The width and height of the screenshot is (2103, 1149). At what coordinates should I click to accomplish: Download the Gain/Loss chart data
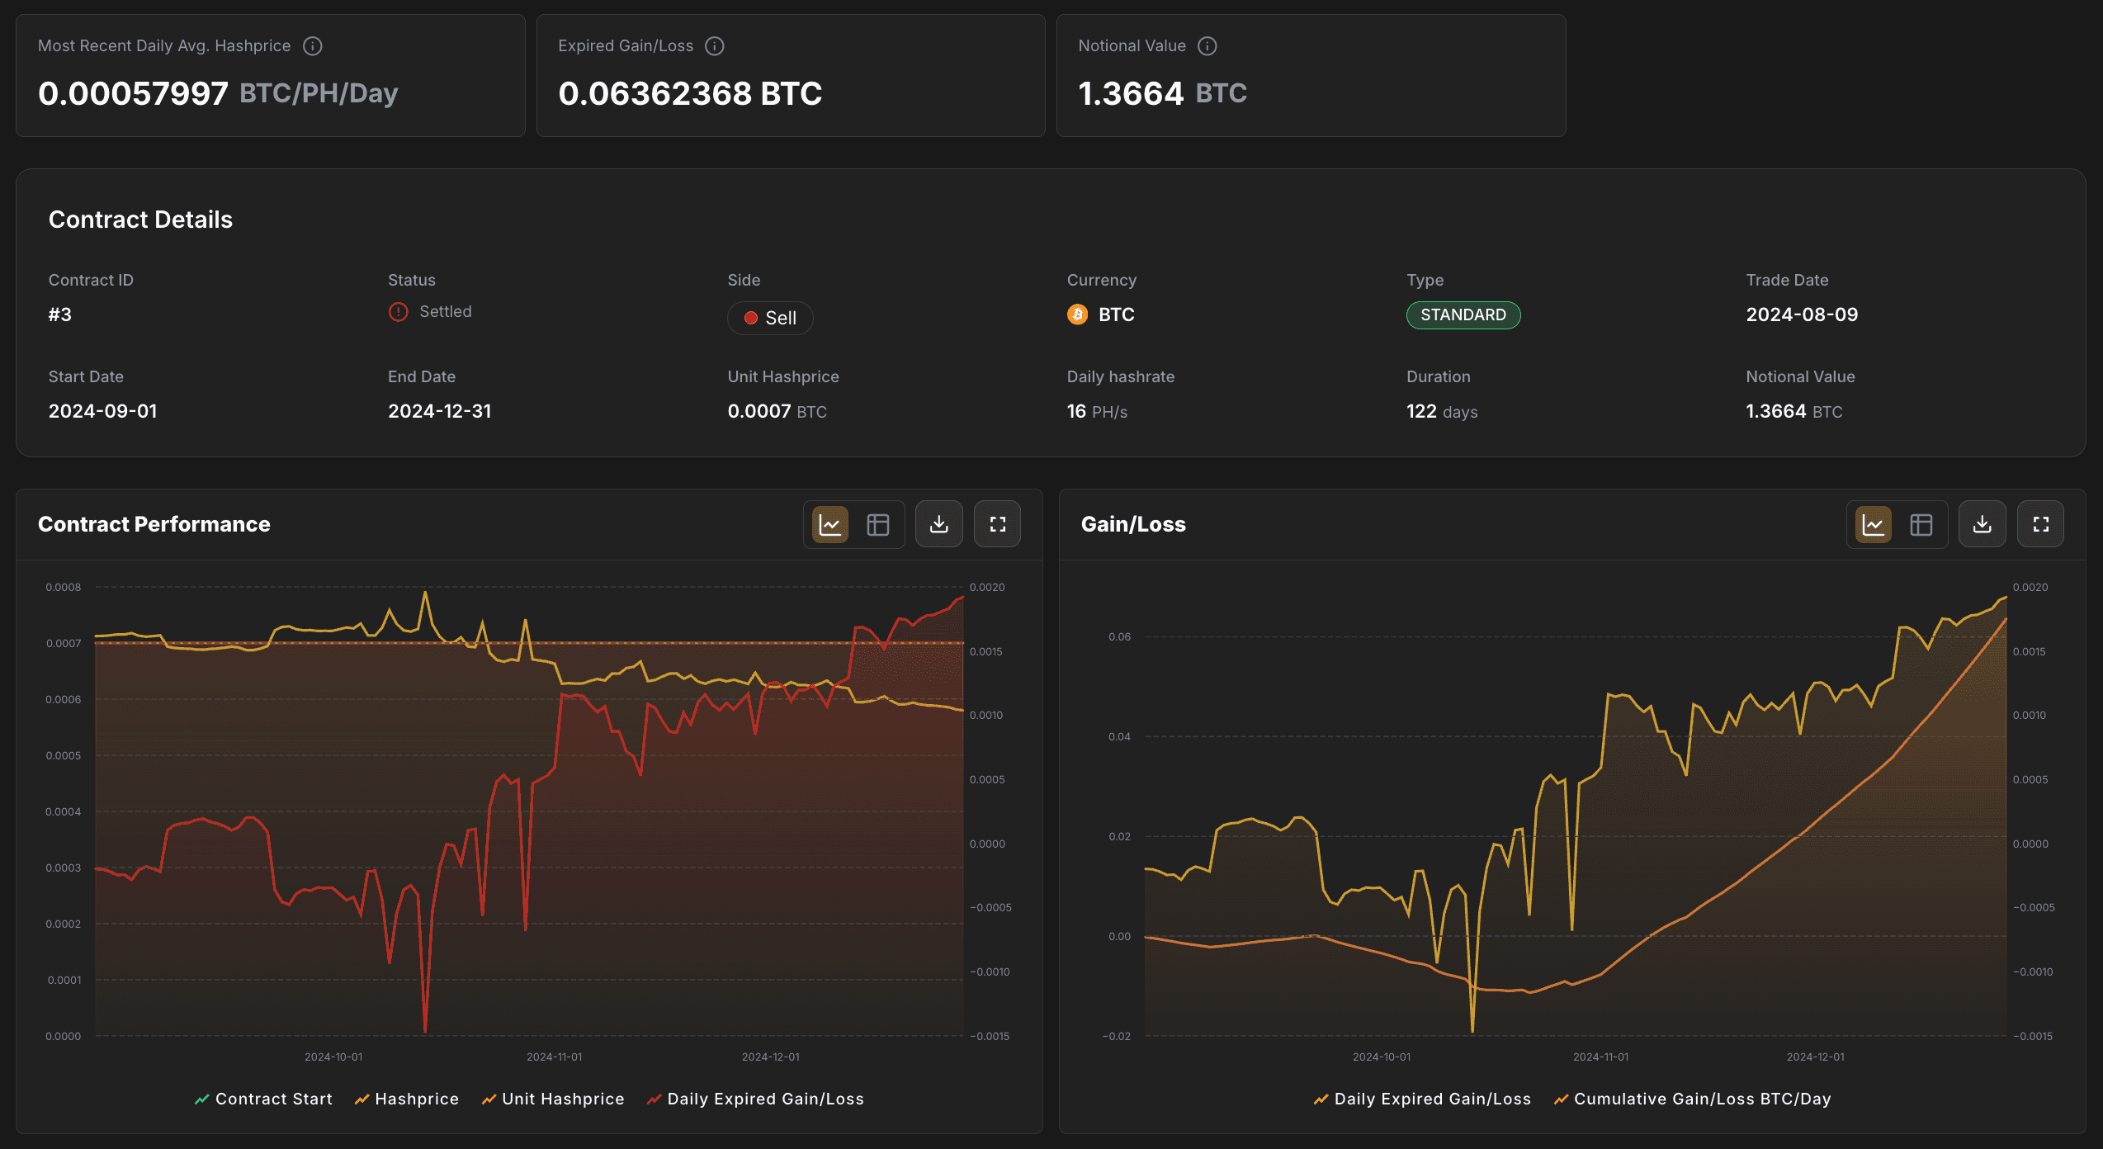(x=1982, y=524)
